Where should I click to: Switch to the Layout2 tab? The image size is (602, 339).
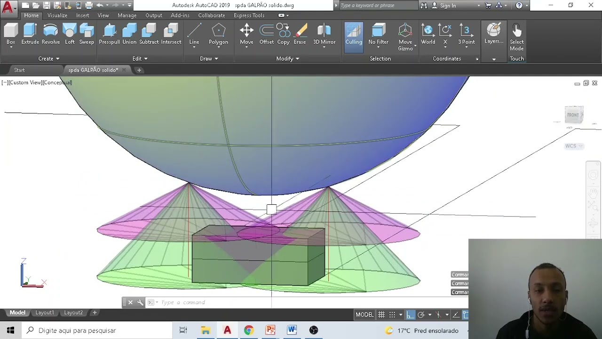(x=73, y=313)
